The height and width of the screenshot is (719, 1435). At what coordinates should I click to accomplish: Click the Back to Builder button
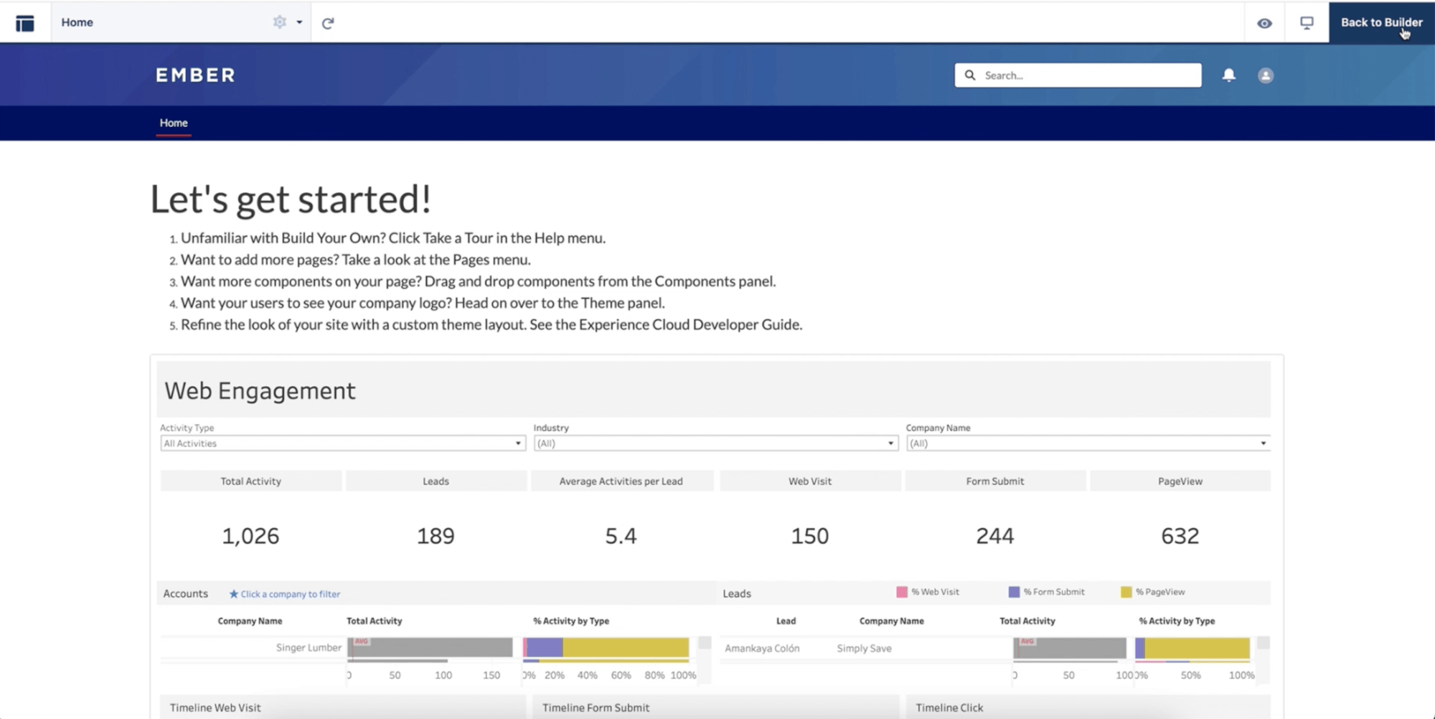[1380, 22]
